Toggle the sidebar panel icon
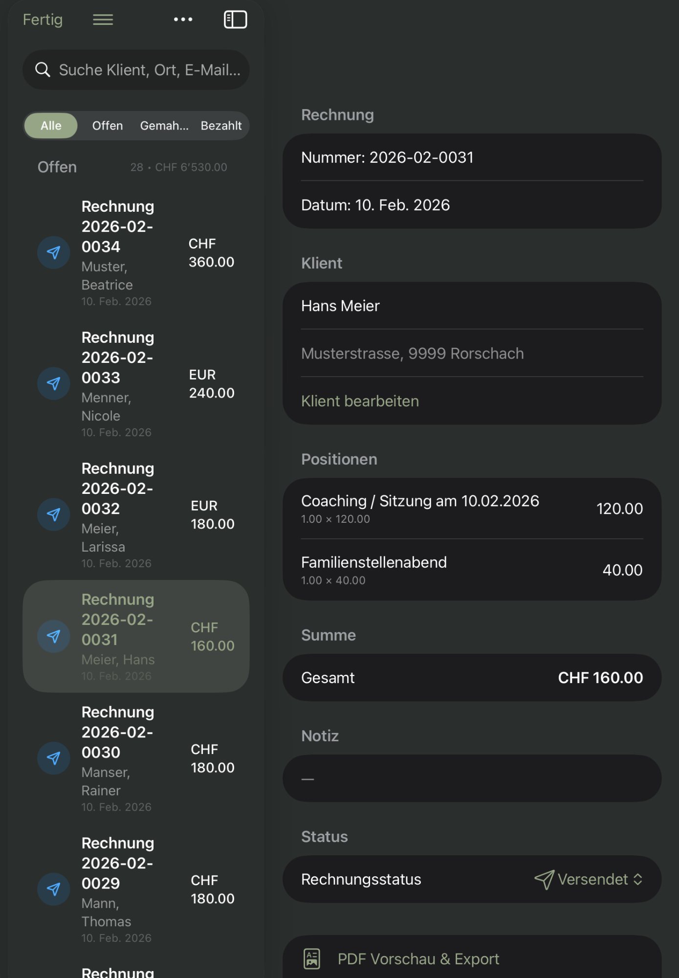Screen dimensions: 679x978 pyautogui.click(x=235, y=20)
